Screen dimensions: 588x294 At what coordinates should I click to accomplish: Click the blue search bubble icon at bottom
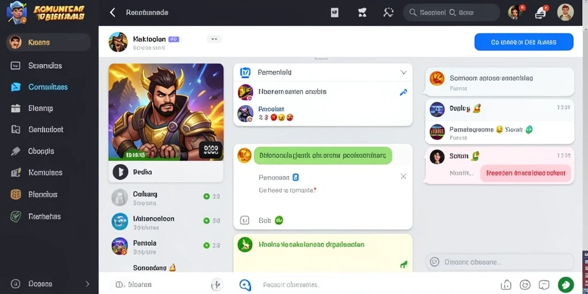[x=245, y=285]
